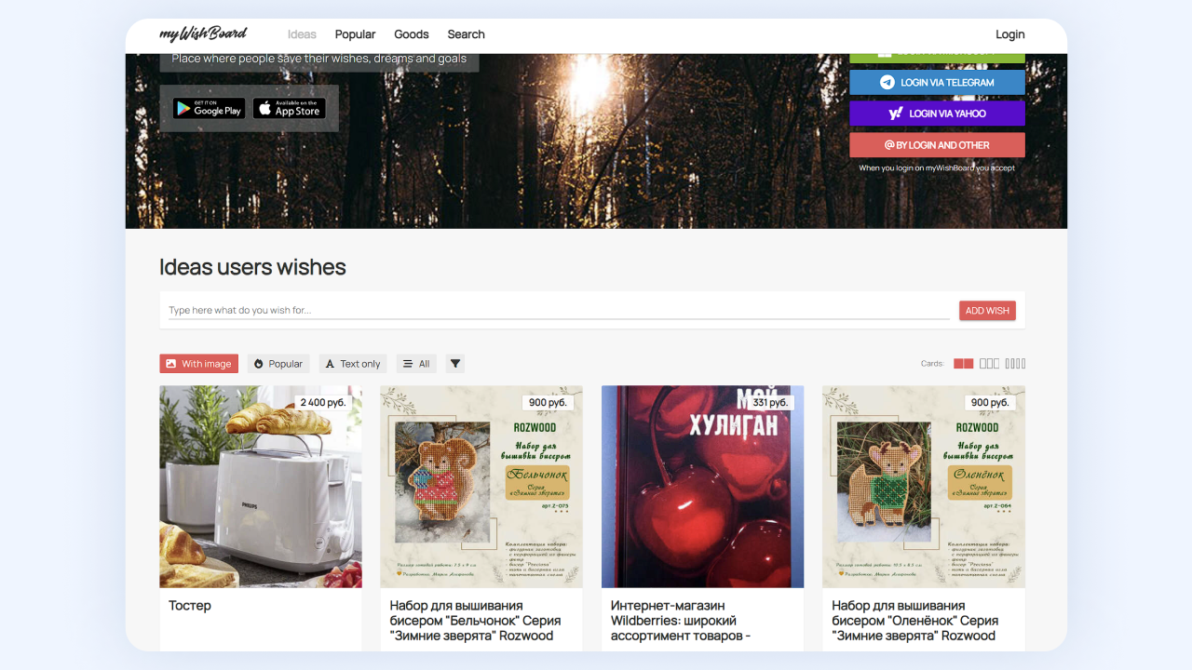Select the All filter
This screenshot has height=670, width=1192.
pyautogui.click(x=416, y=364)
